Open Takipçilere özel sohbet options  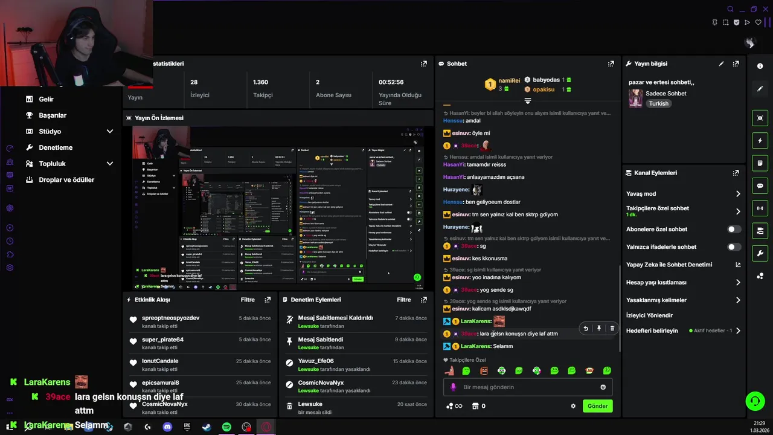(x=737, y=211)
